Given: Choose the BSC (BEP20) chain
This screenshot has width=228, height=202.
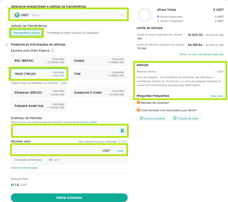Looking at the screenshot, I should point(40,61).
